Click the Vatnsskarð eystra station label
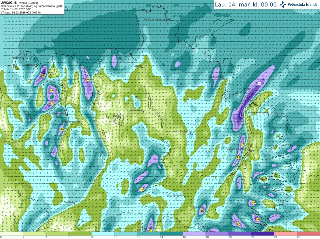This screenshot has width=320, height=239. 259,113
